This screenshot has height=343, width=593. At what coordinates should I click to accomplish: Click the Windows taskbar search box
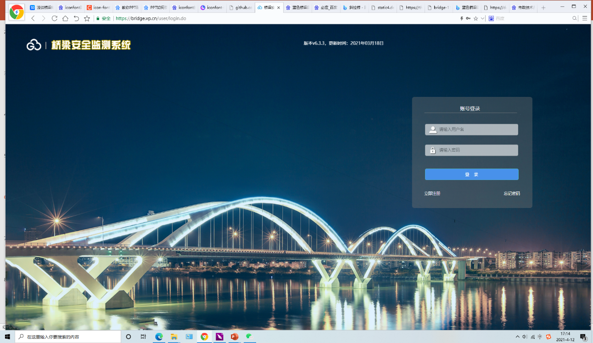click(68, 337)
